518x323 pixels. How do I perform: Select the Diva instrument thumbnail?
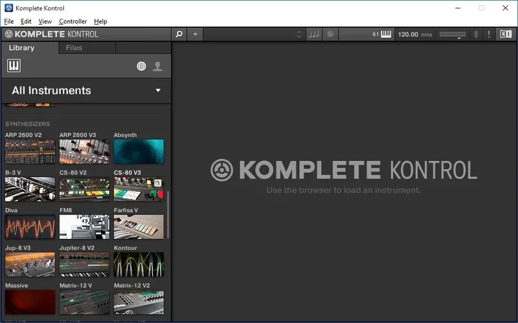point(30,227)
